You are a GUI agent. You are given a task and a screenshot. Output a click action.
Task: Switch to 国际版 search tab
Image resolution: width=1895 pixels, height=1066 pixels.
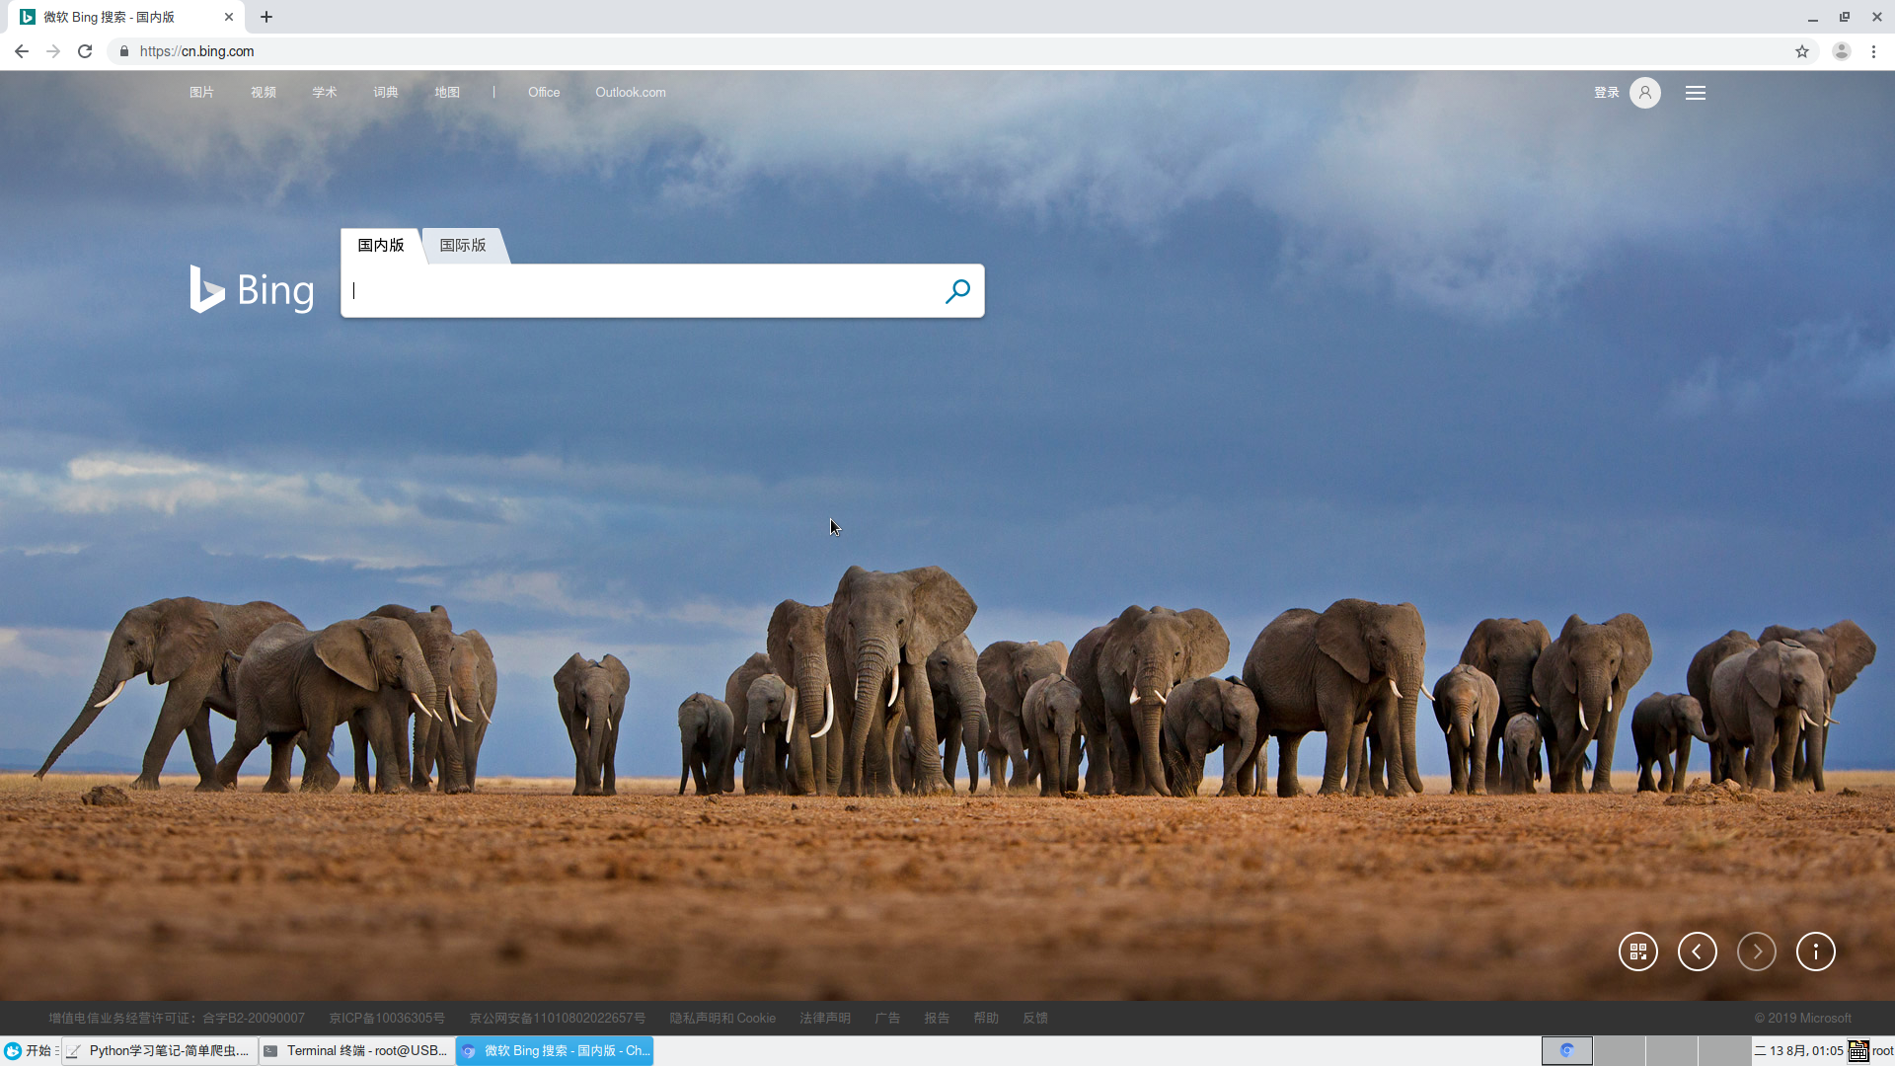(463, 245)
